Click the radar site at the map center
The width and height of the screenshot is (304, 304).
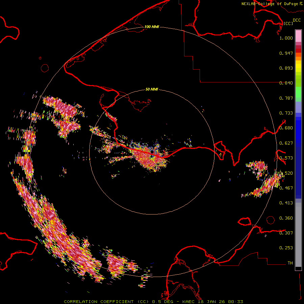click(152, 152)
